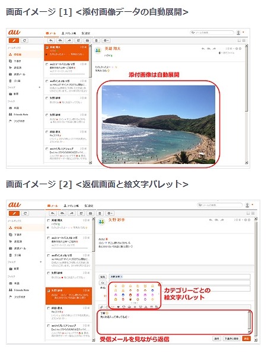Viewport: 271px width, 353px height.
Task: Click the paperclip attach icon above reply text
Action: click(x=101, y=307)
